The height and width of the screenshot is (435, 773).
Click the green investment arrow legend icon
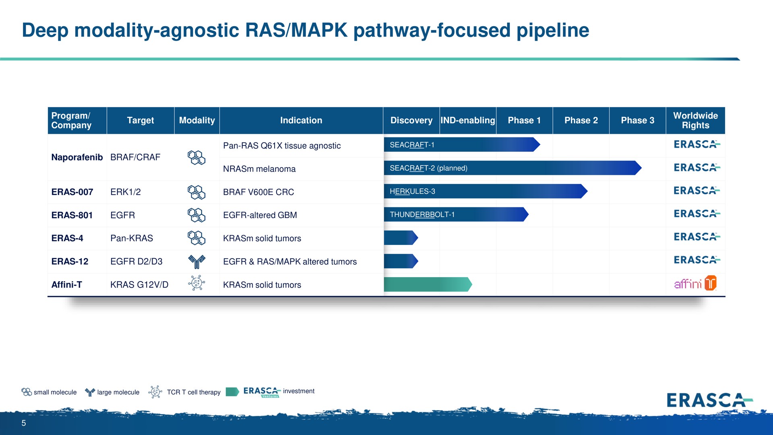[233, 392]
